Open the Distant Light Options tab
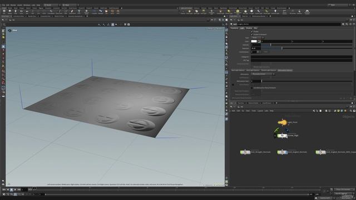Viewport: 356px width, 200px height. (x=268, y=71)
